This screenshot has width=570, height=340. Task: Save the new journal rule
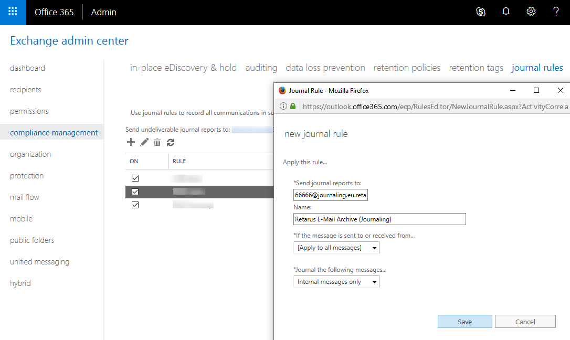465,322
